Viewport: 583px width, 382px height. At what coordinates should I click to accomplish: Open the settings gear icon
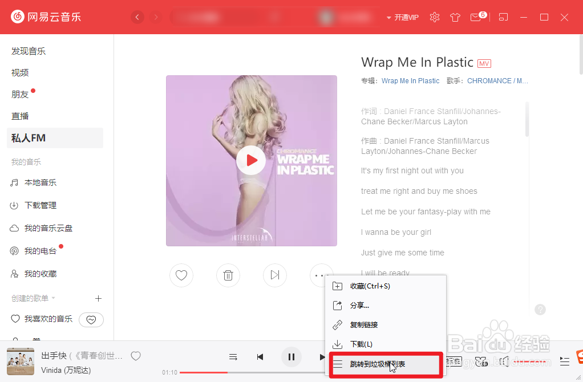click(434, 17)
